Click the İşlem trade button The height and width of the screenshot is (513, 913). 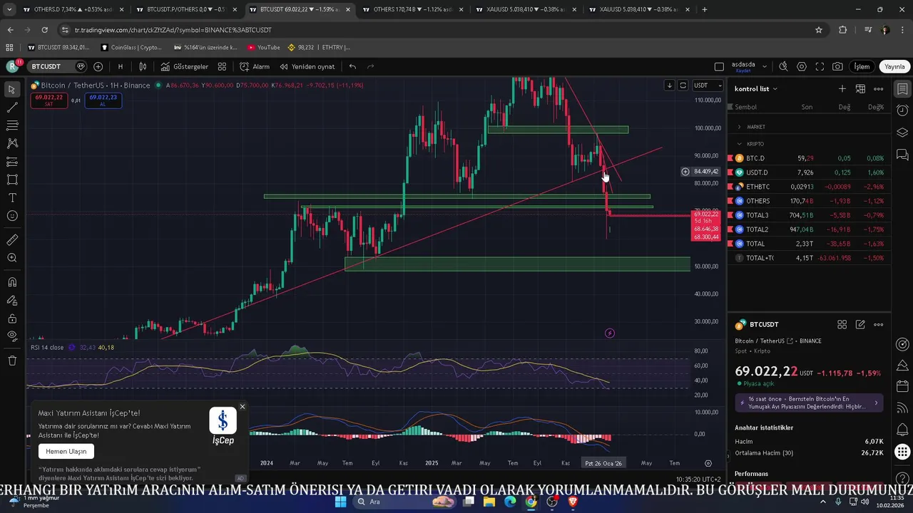tap(862, 66)
